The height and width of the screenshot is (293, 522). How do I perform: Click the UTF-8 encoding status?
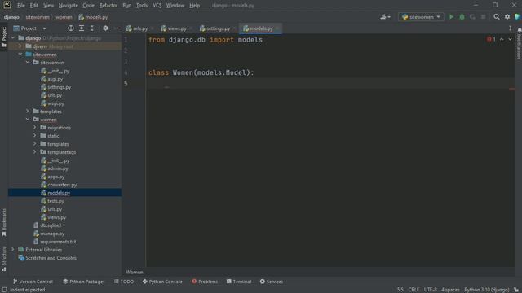(430, 290)
